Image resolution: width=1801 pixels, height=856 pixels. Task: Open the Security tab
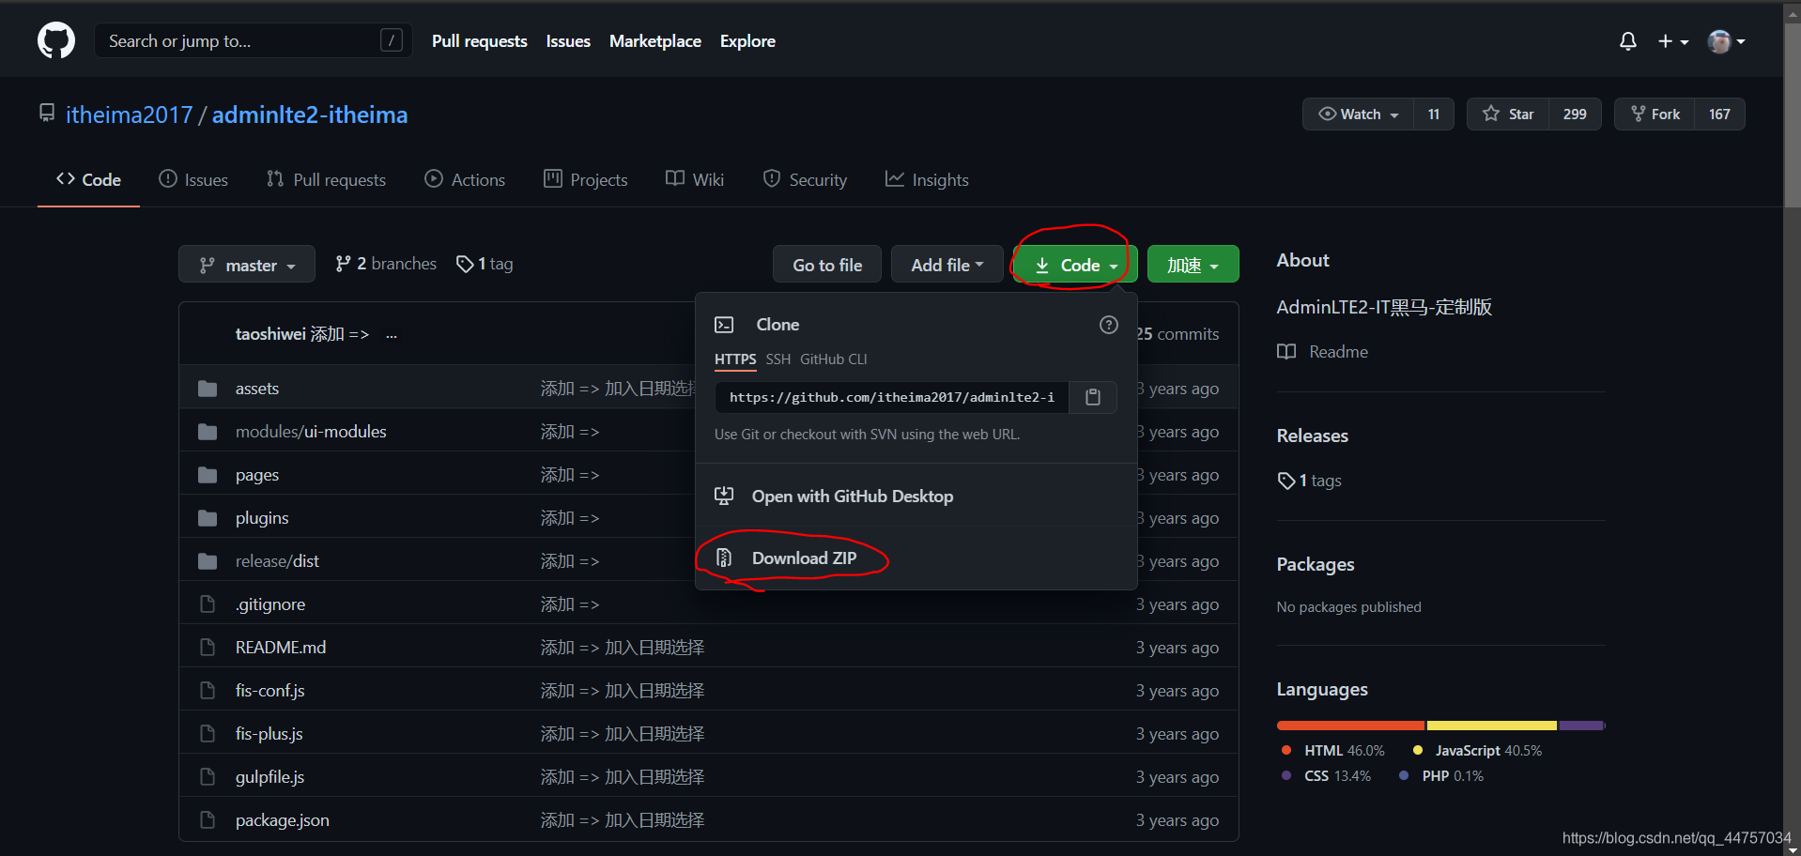point(805,179)
